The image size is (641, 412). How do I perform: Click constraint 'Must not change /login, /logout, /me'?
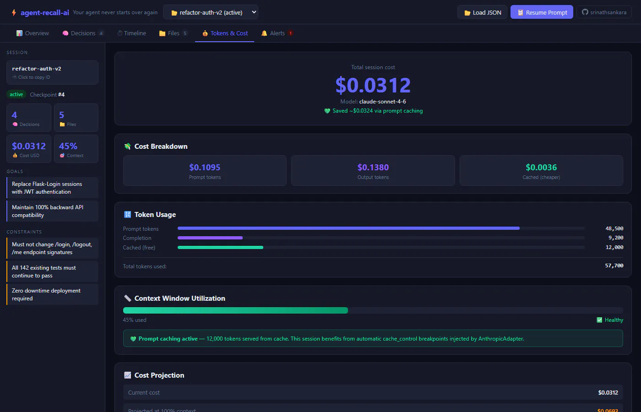52,248
